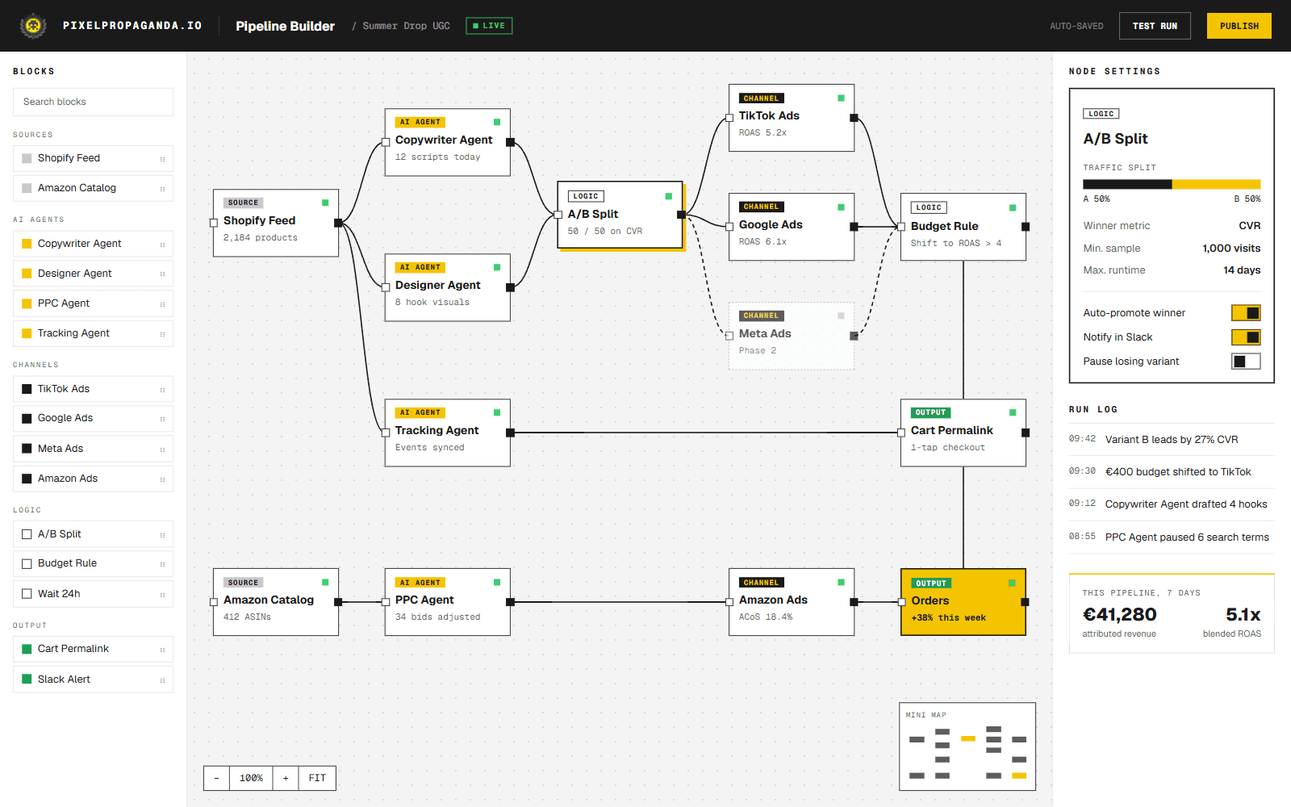Click Budget Rule outlined logic icon in sidebar
Screen dimensions: 1291x807
point(27,563)
